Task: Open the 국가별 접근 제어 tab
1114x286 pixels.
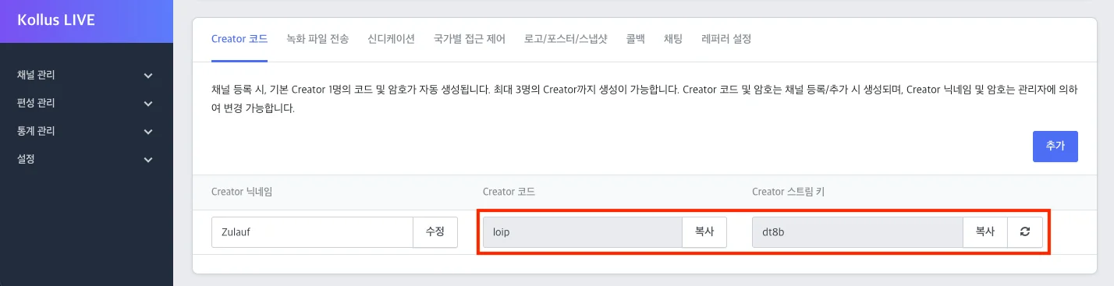Action: 470,39
